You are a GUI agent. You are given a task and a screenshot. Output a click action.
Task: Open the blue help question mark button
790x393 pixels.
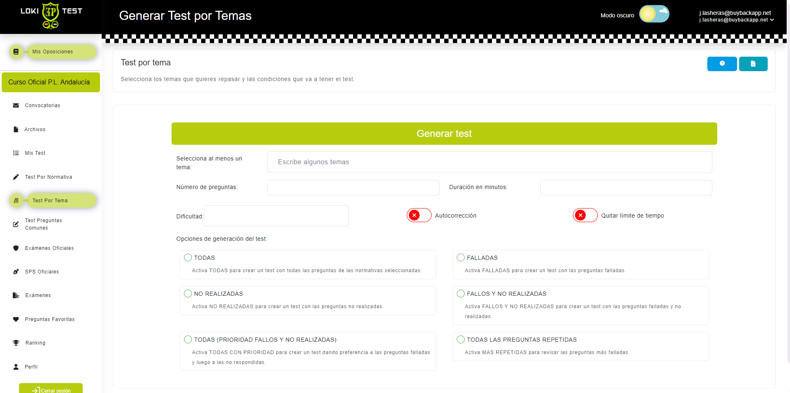point(722,64)
